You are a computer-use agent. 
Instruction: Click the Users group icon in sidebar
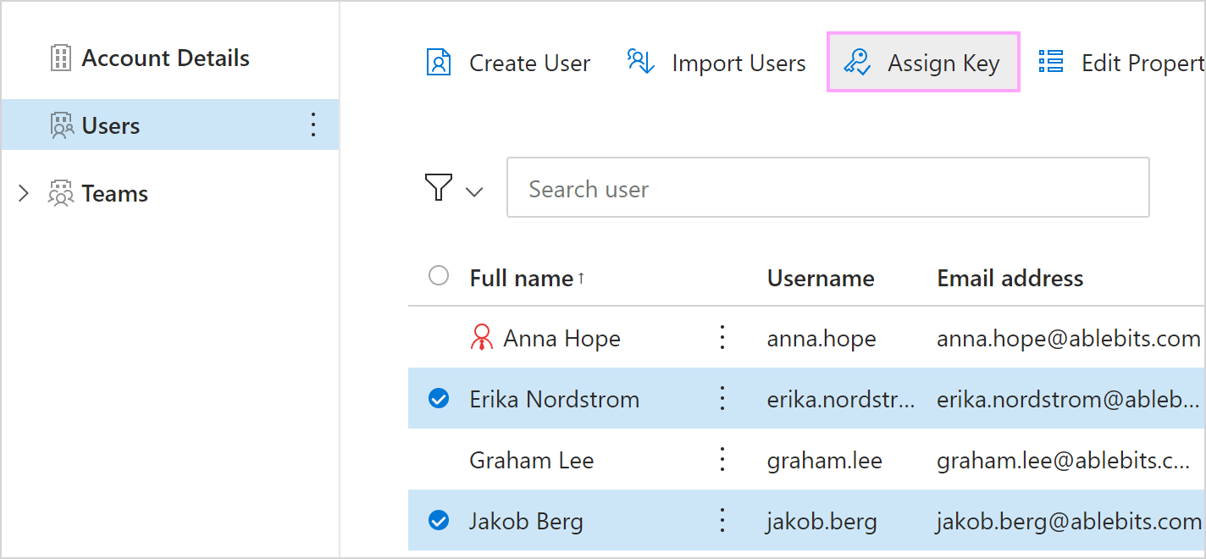tap(60, 125)
